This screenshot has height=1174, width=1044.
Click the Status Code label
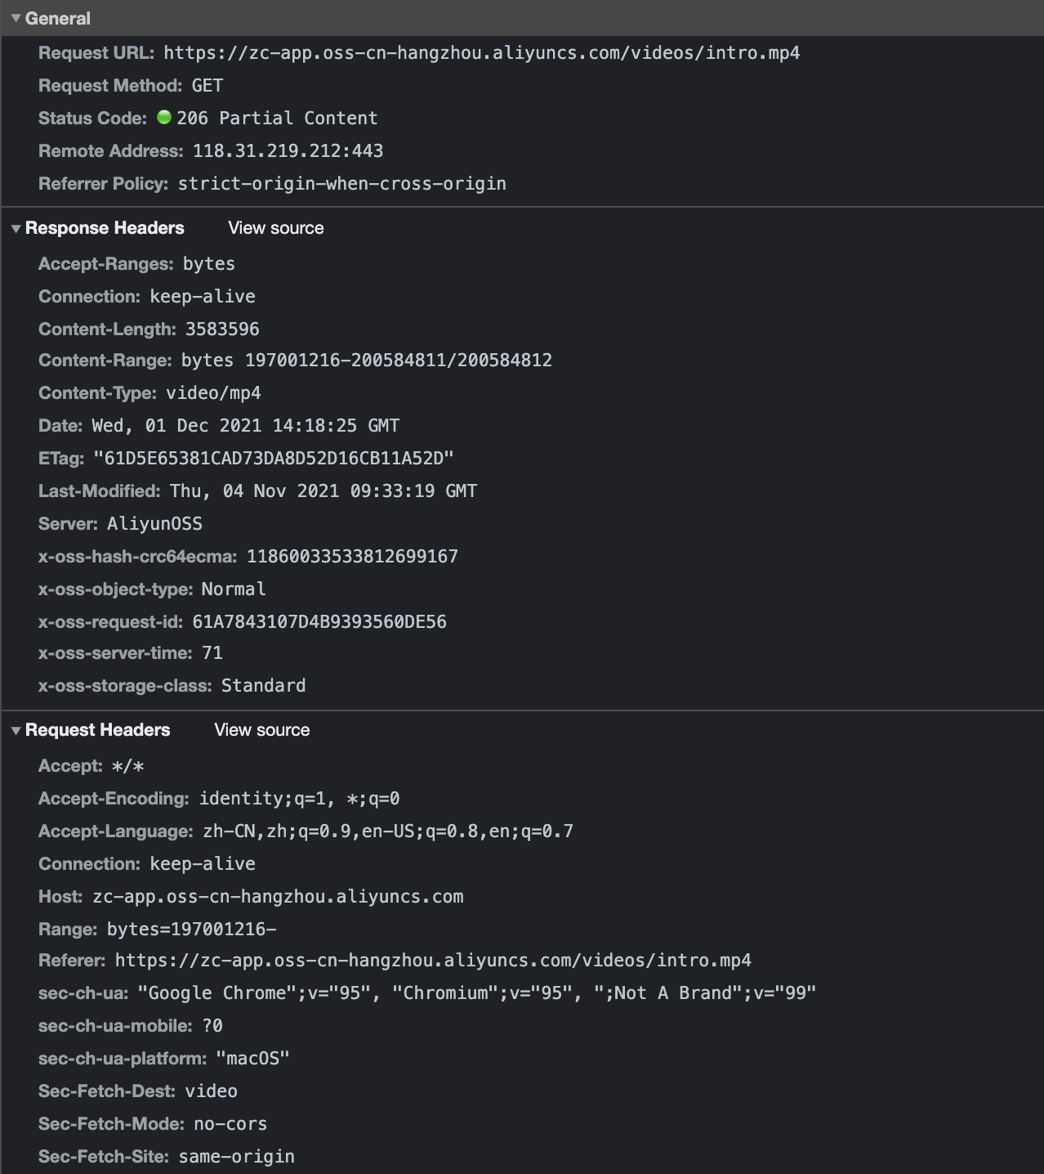[92, 119]
